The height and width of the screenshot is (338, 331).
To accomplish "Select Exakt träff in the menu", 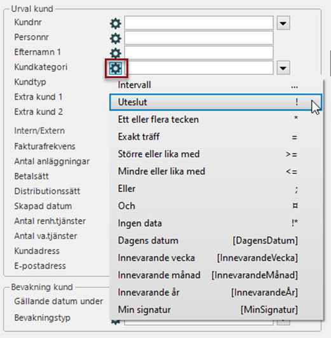I will coord(215,137).
